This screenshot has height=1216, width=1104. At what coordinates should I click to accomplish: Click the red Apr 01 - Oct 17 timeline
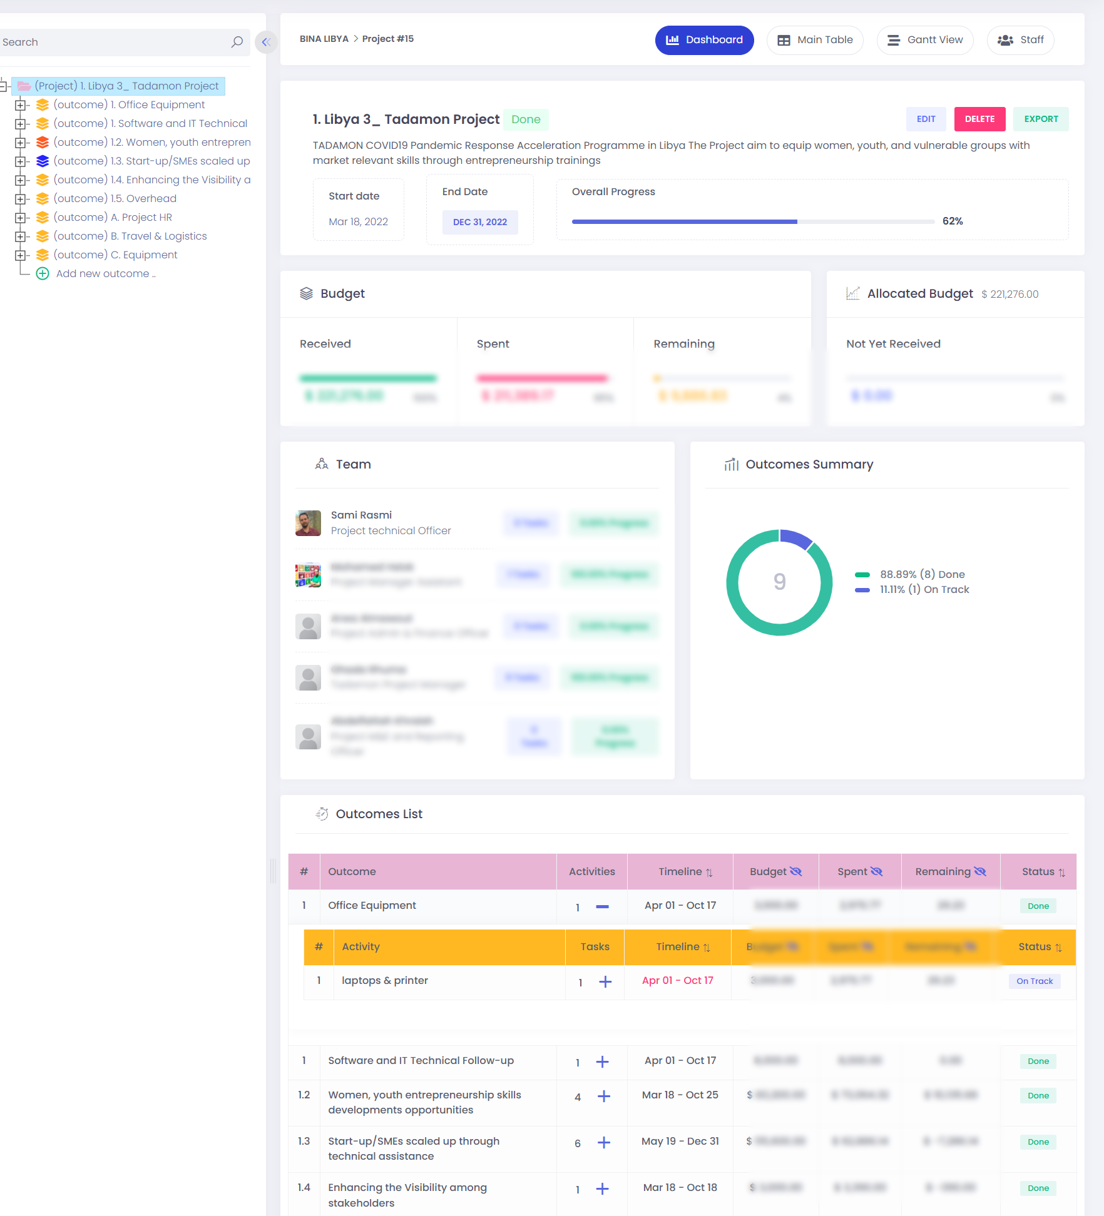(x=677, y=980)
